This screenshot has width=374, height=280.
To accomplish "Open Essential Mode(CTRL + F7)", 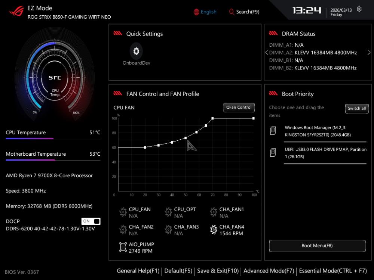I will point(333,271).
